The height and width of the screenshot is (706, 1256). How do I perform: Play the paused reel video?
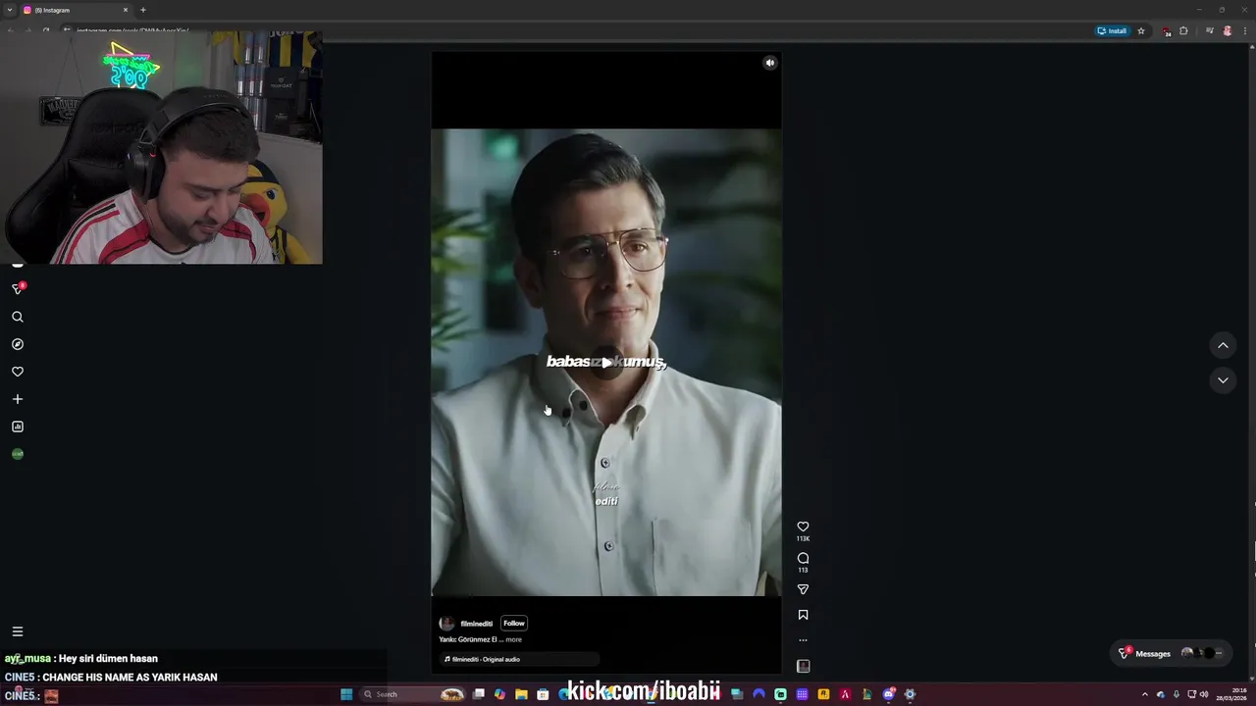(606, 363)
